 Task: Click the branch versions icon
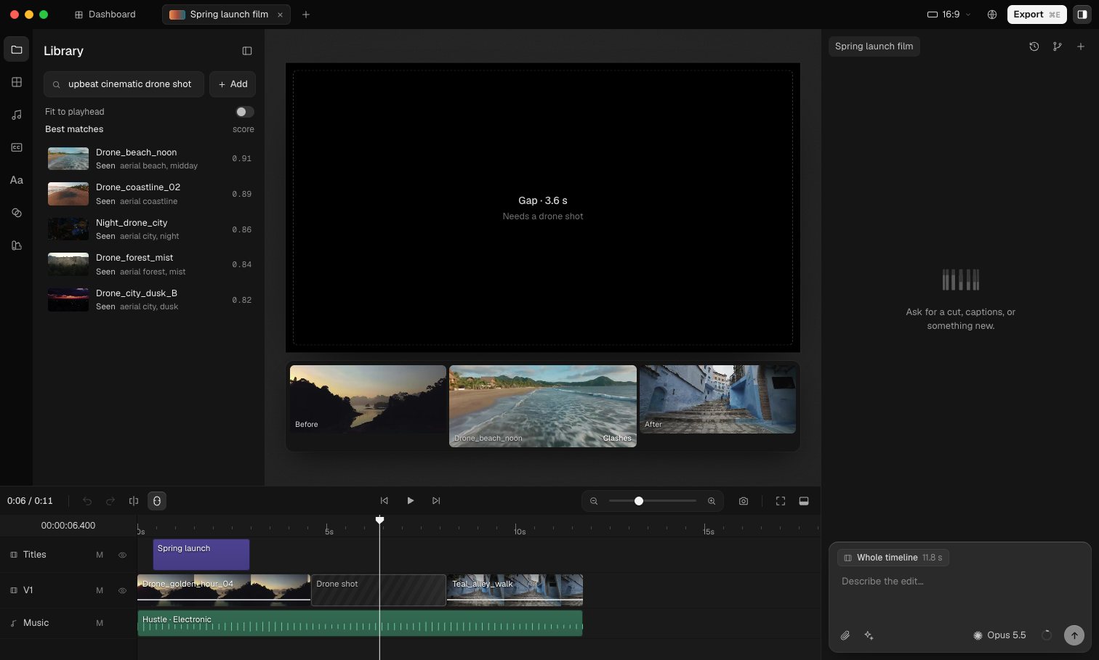[x=1058, y=46]
